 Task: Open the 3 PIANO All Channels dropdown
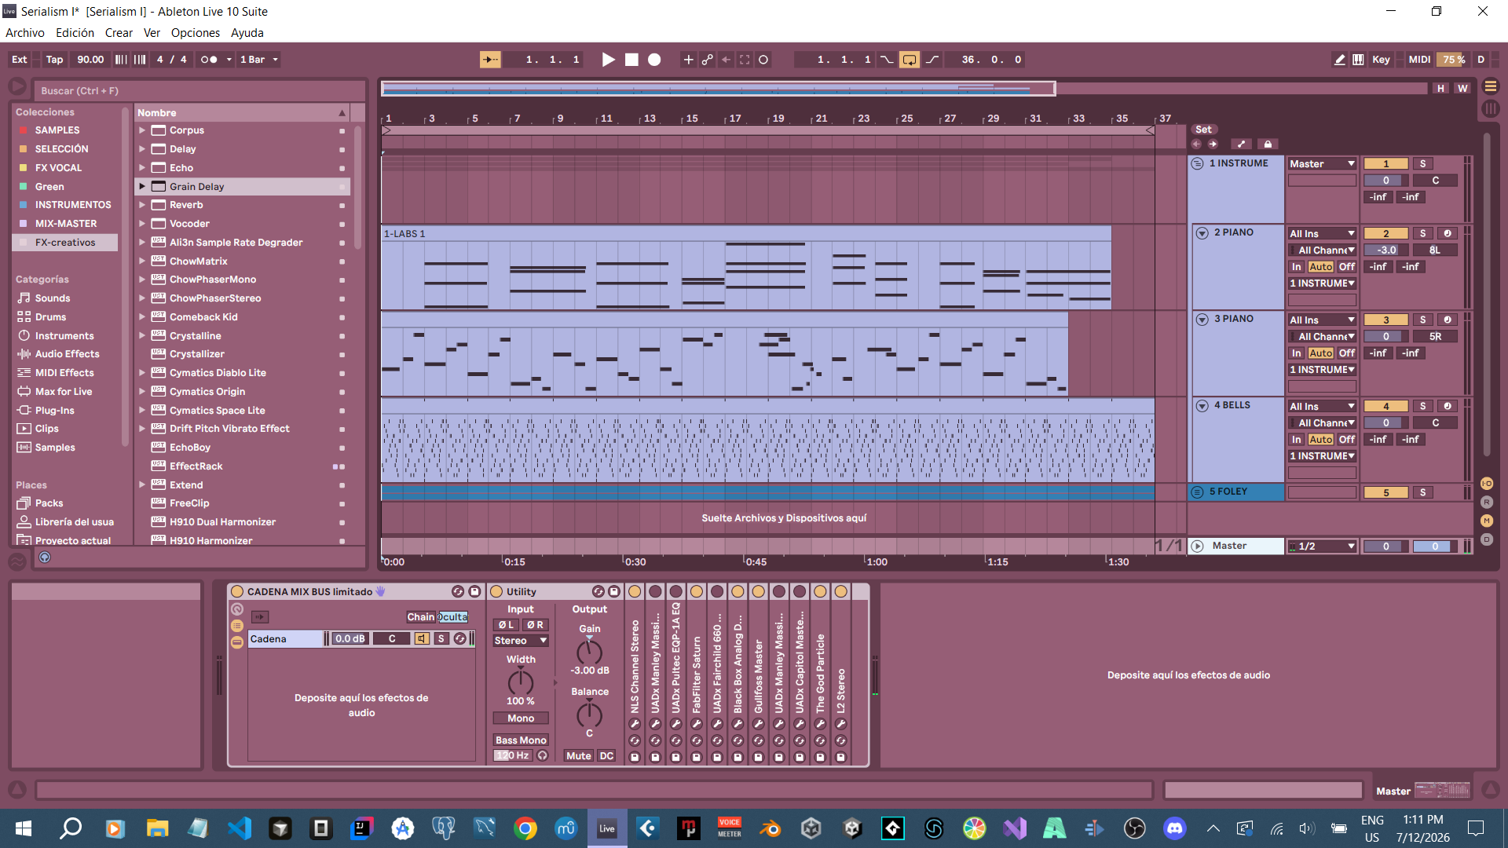1322,337
